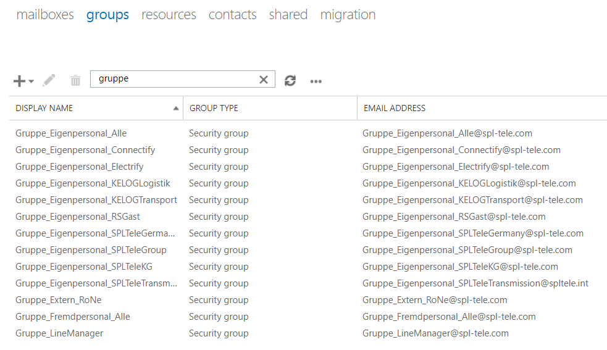Select the Gruppe_Fremdpersonal_Alle display name

tap(73, 317)
